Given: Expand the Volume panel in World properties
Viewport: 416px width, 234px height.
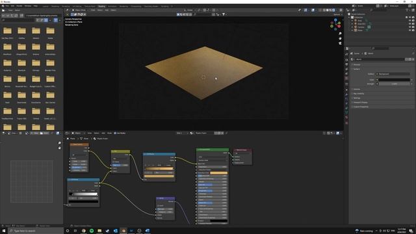Looking at the screenshot, I should (357, 89).
